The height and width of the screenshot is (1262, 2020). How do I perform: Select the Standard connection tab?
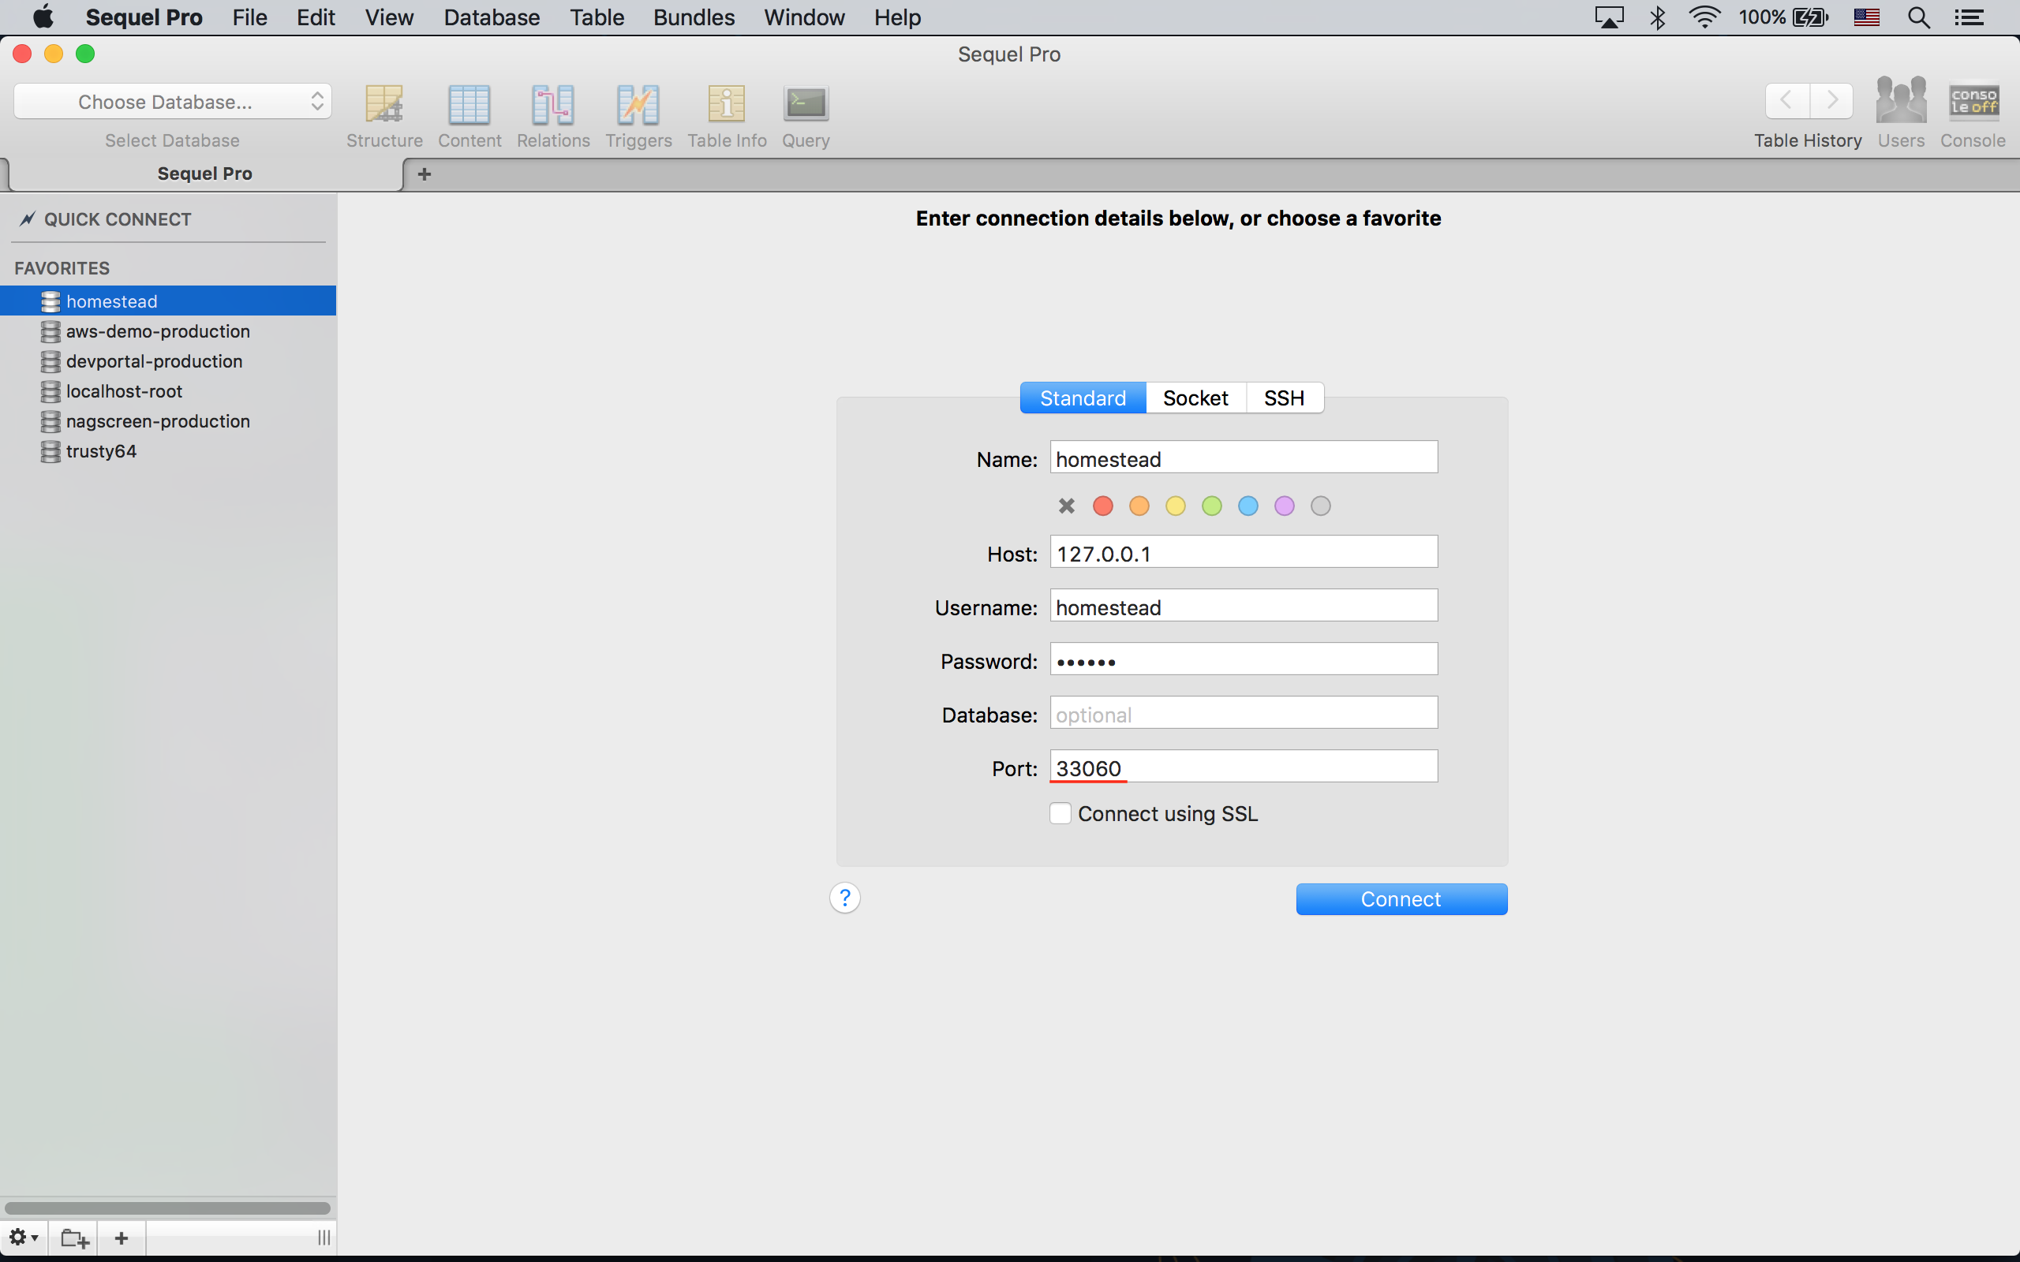click(1083, 398)
